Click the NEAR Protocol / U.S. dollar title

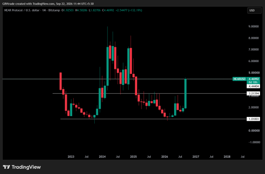(x=22, y=10)
